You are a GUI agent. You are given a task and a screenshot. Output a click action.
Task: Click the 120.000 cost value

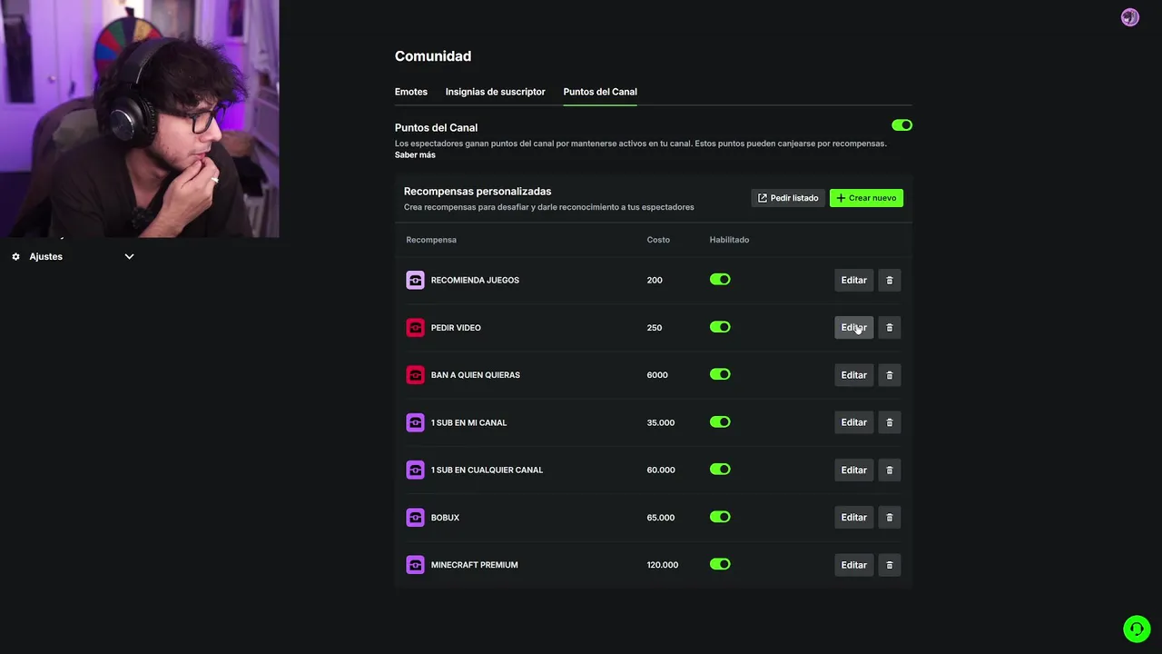663,565
